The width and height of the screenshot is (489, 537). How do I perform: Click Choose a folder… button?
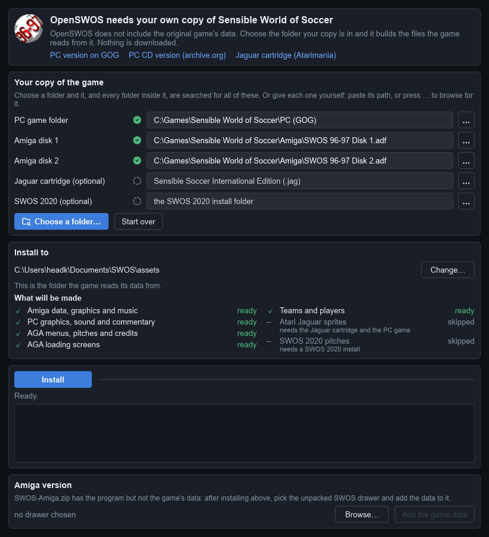click(x=61, y=221)
